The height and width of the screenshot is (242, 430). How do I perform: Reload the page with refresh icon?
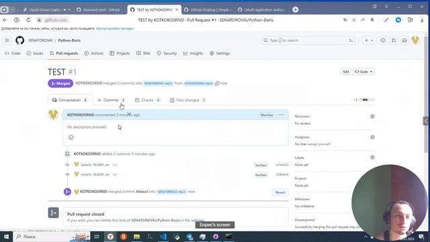28,20
